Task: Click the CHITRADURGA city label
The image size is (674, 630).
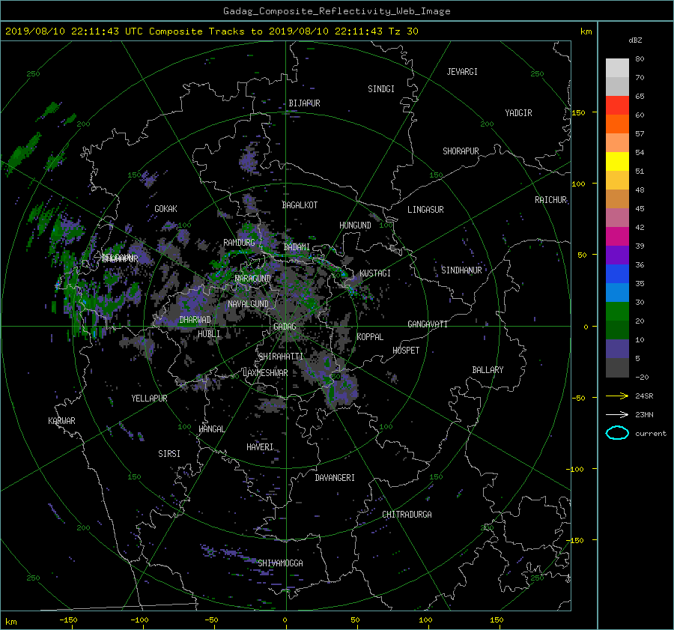Action: click(x=407, y=515)
